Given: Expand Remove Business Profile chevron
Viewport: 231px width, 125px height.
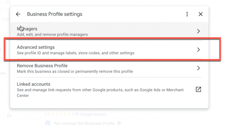Looking at the screenshot, I should point(198,68).
